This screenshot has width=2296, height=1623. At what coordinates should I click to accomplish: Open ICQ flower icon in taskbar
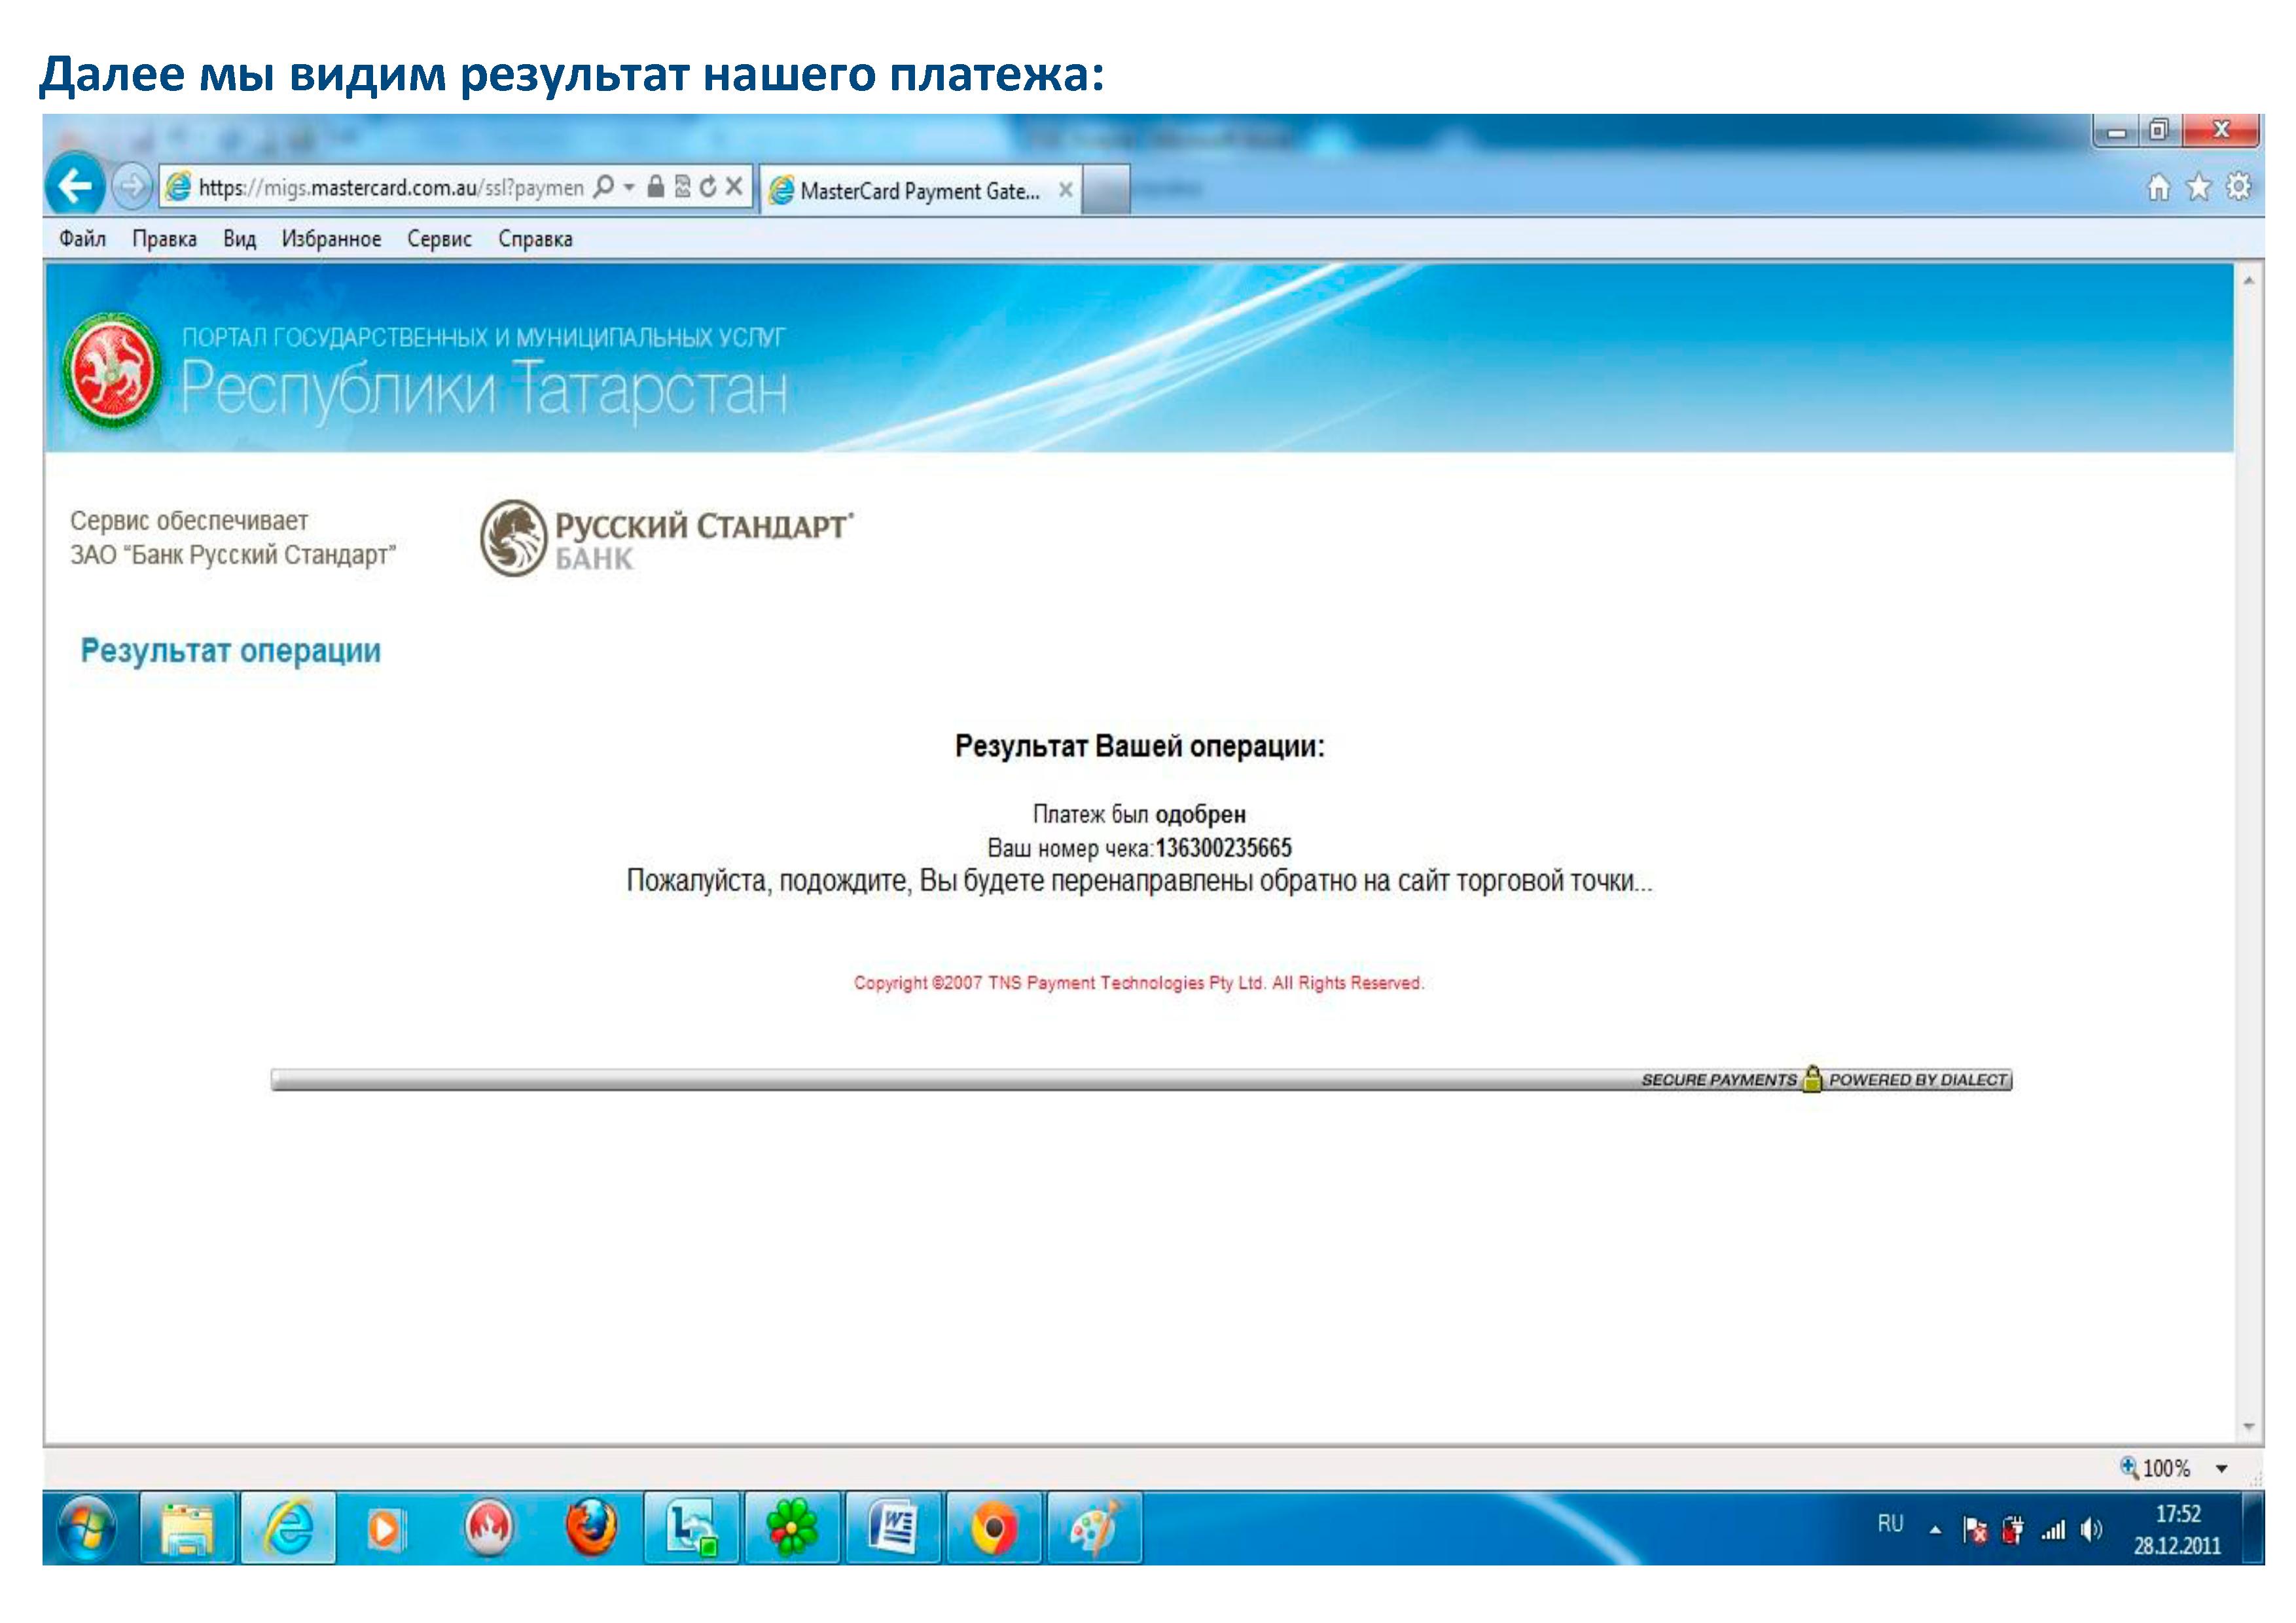coord(792,1528)
